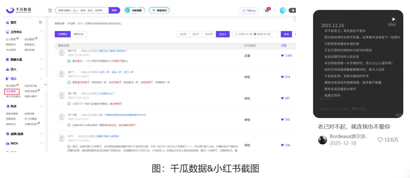Click the blue user avatar in header
The width and height of the screenshot is (410, 178).
coord(283,10)
